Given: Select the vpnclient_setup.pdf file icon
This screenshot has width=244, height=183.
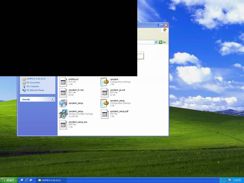Looking at the screenshot, I should click(x=104, y=114).
